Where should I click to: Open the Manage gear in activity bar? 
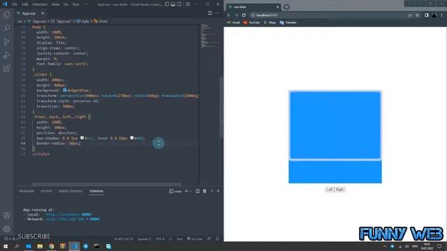click(6, 229)
